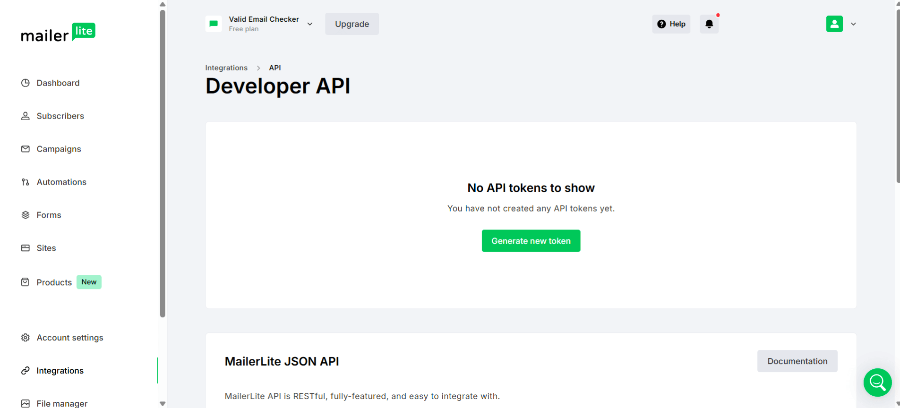Open the chat search bubble

877,382
